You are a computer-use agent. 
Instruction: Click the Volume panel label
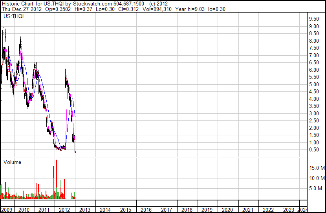tap(12, 162)
